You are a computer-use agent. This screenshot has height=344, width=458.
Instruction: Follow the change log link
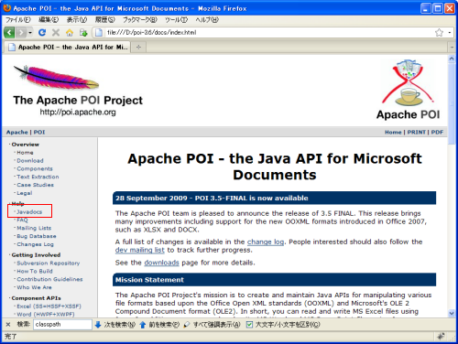[x=266, y=242]
